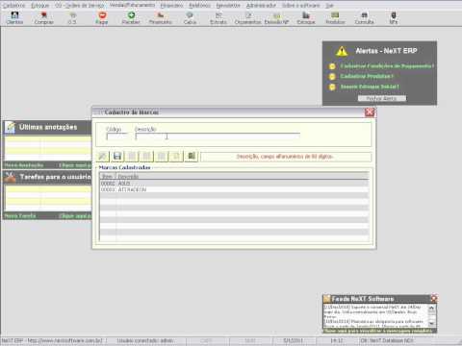Click the disabled icon right of save
The image size is (462, 346).
(132, 157)
